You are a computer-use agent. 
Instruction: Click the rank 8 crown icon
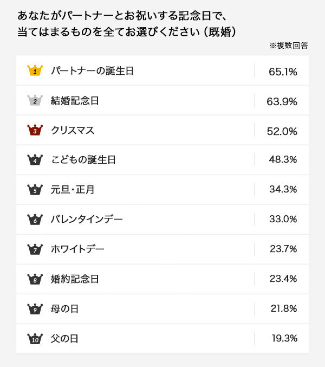click(x=35, y=279)
